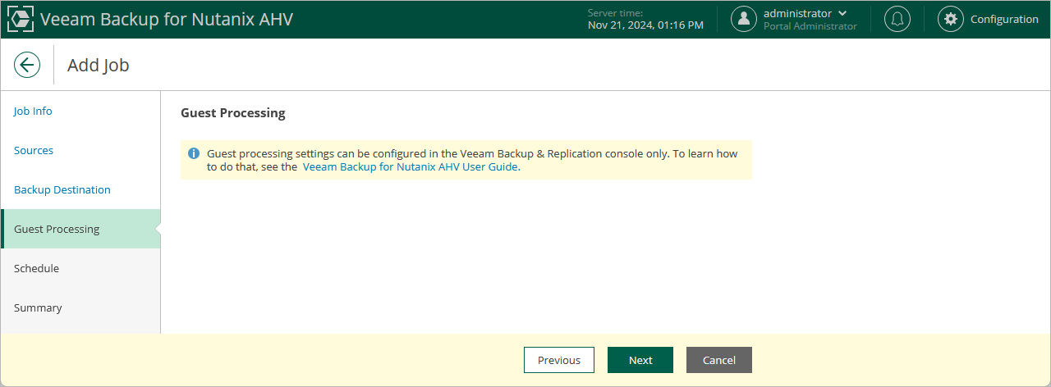
Task: Click the Configuration label in the header
Action: pos(1004,20)
